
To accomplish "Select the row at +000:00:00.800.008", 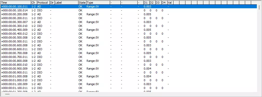I will click(x=129, y=61).
